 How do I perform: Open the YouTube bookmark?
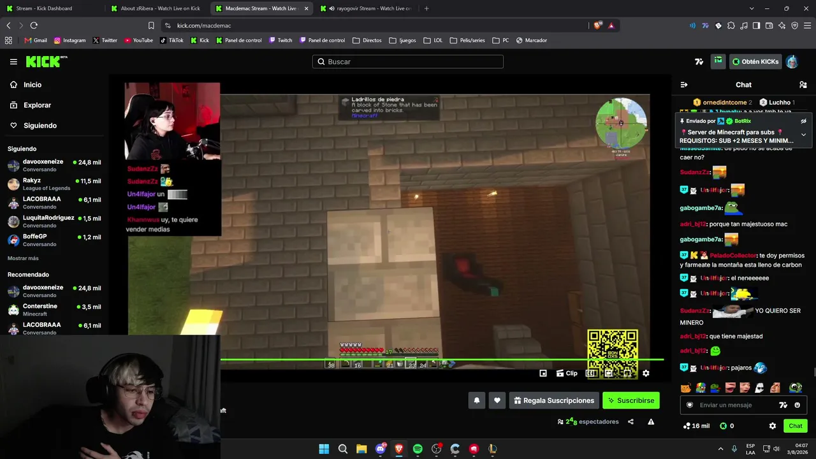click(138, 40)
